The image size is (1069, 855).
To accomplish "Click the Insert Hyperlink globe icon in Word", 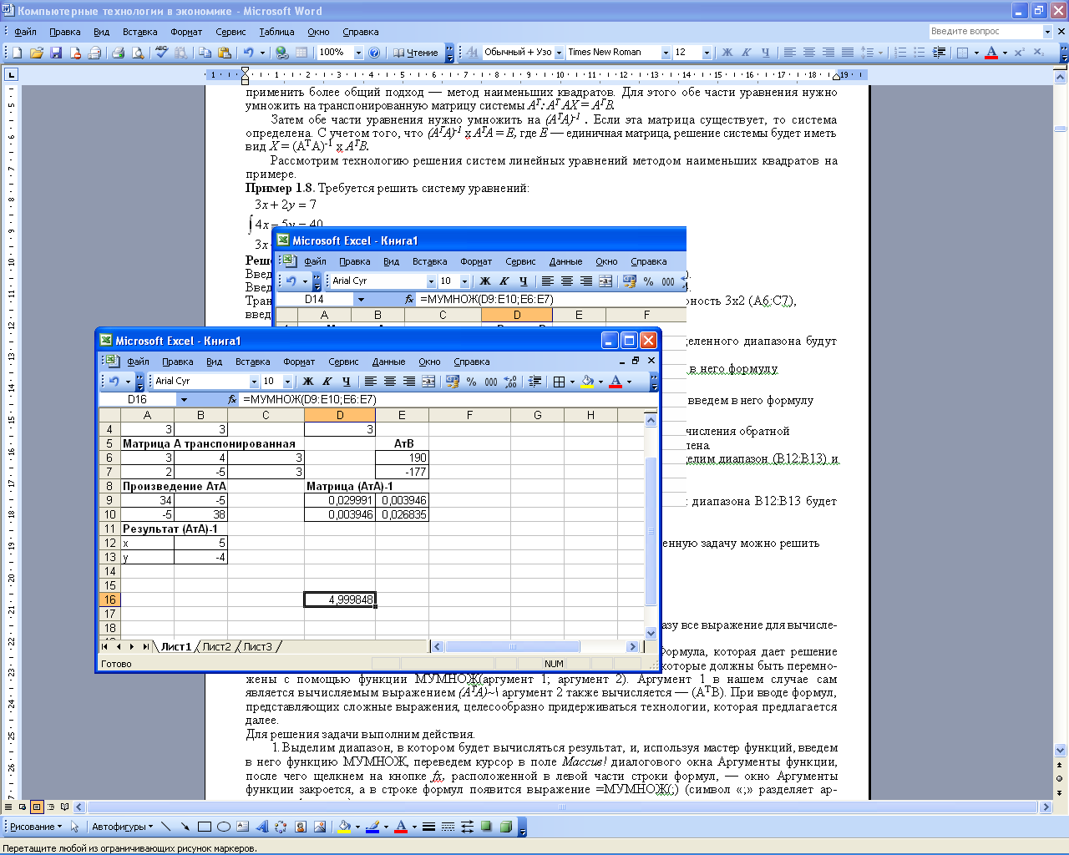I will (282, 53).
